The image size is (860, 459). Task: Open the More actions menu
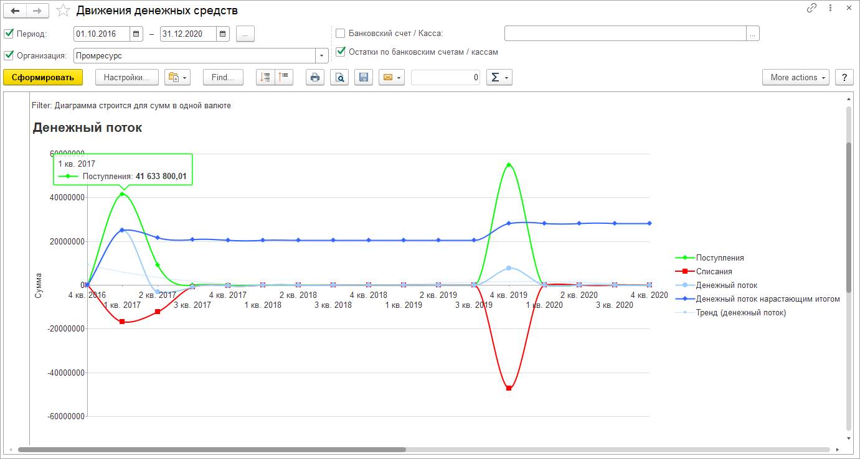coord(796,77)
